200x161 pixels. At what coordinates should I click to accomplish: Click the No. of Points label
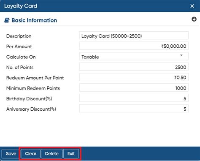point(20,67)
